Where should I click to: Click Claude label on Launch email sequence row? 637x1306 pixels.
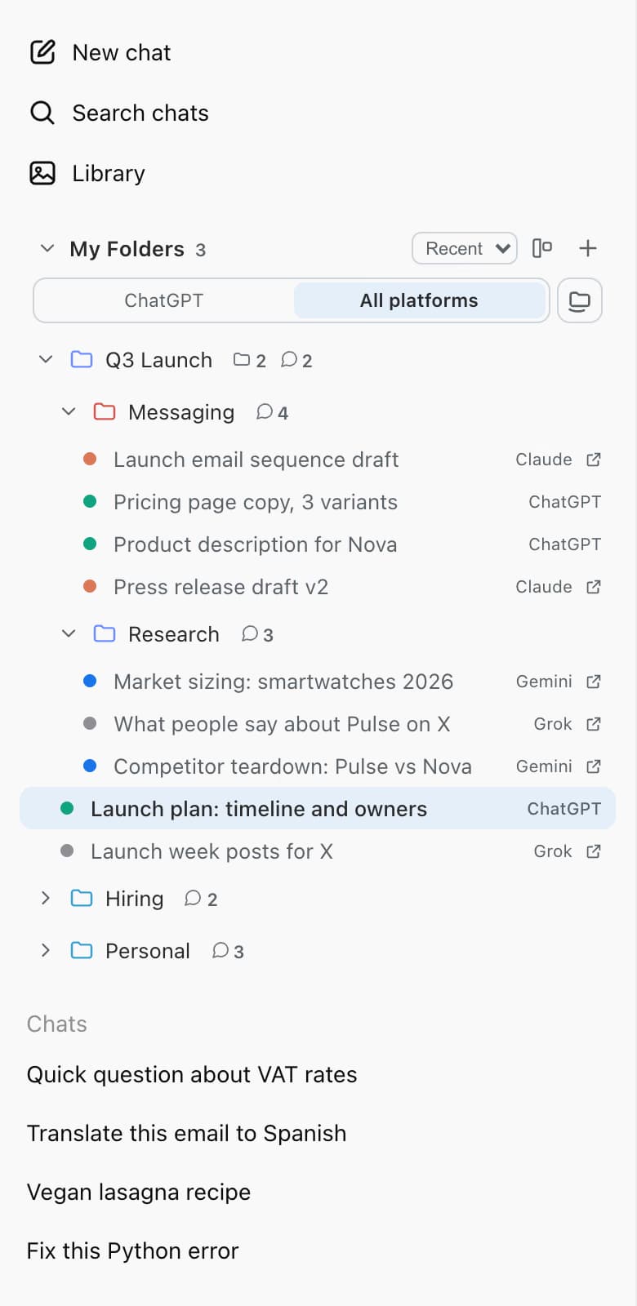click(x=543, y=460)
